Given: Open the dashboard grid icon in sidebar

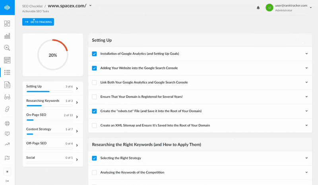Looking at the screenshot, I should tap(7, 23).
